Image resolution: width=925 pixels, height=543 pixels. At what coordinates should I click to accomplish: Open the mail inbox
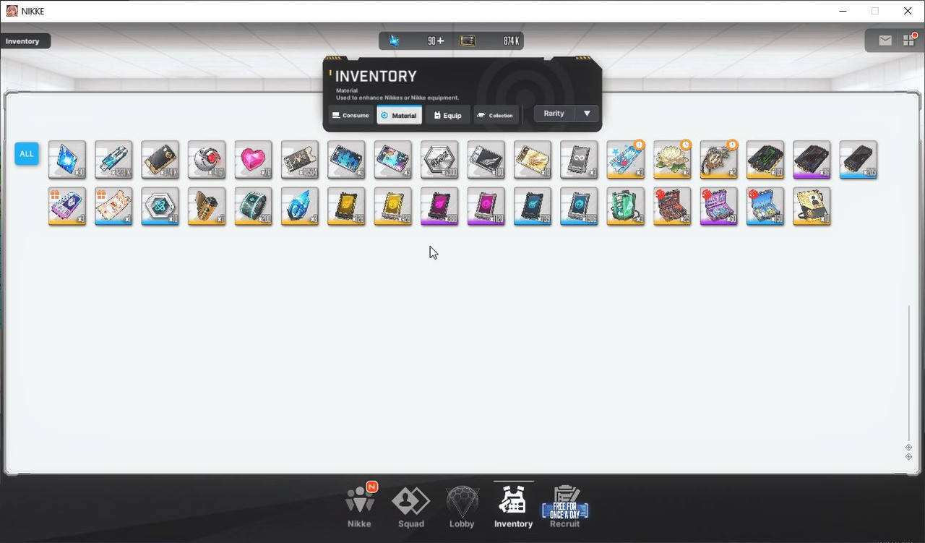coord(885,41)
